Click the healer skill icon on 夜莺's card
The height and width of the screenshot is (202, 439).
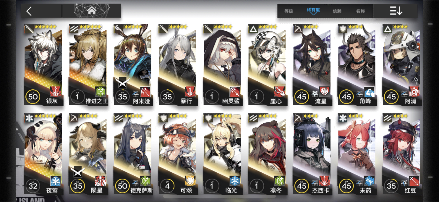(55, 181)
